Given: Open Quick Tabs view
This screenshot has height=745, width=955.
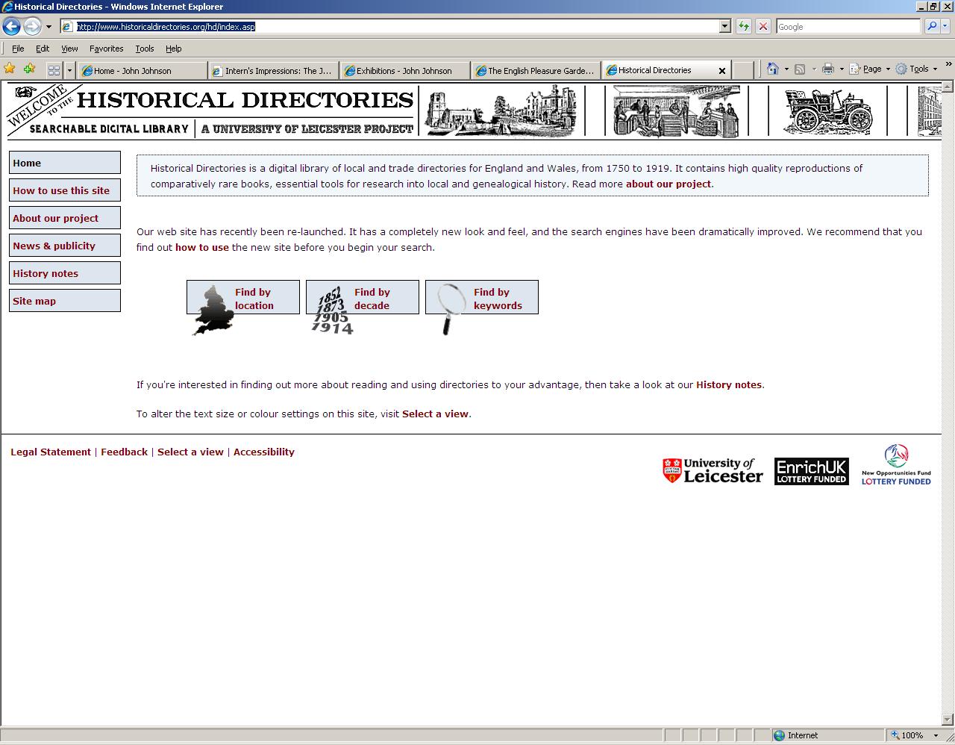Looking at the screenshot, I should pyautogui.click(x=54, y=68).
